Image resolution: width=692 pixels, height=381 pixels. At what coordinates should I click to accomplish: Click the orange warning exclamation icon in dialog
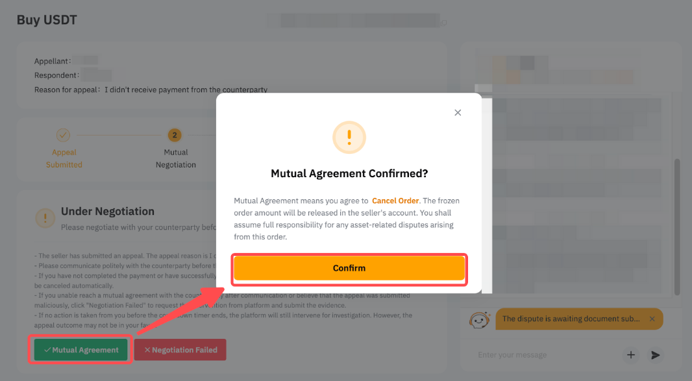[x=349, y=138]
